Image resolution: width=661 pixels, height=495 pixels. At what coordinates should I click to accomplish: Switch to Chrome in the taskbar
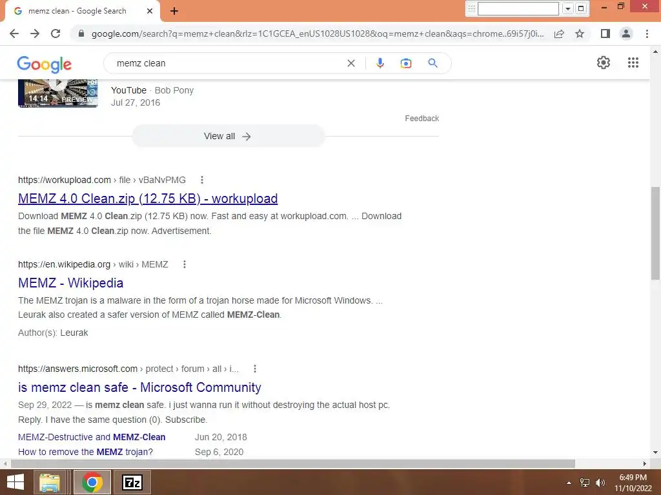[92, 482]
